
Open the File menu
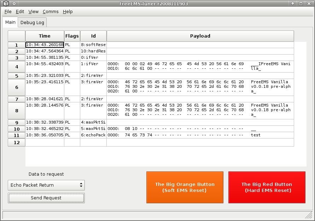pyautogui.click(x=8, y=12)
